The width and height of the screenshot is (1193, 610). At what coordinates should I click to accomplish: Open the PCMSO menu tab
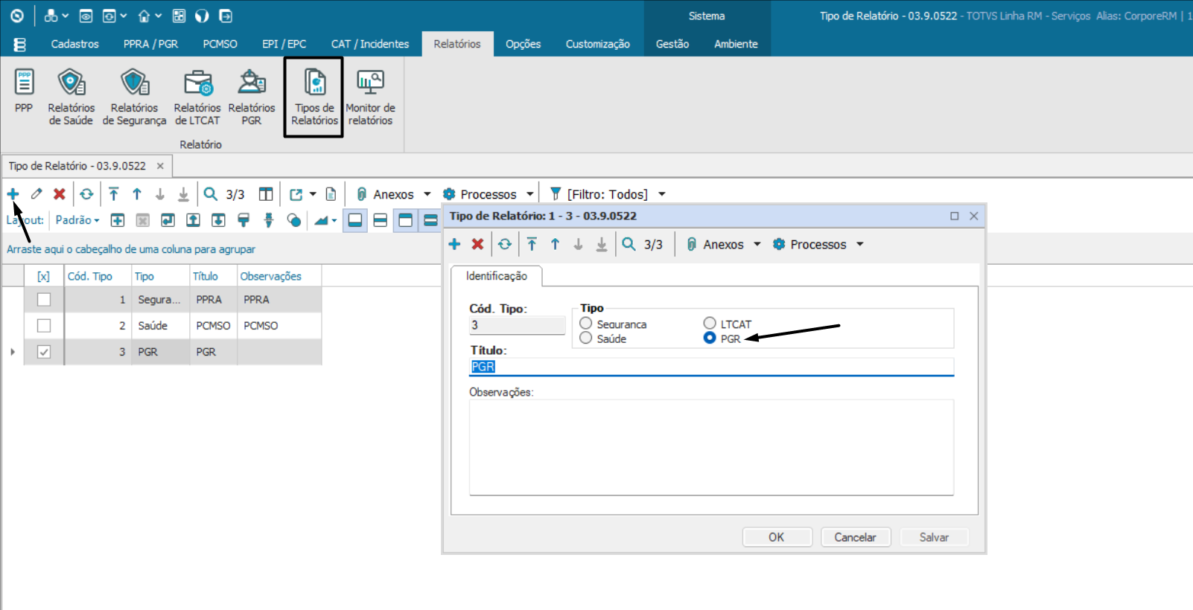[x=220, y=44]
